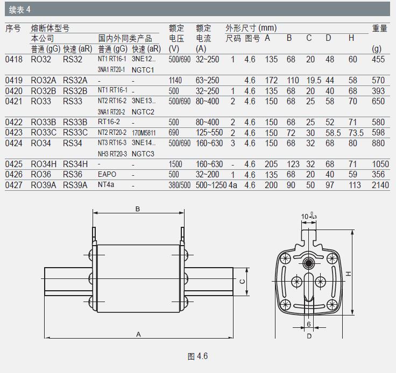Click the 外形尺寸 (mm) column header
This screenshot has width=396, height=373.
pos(251,28)
